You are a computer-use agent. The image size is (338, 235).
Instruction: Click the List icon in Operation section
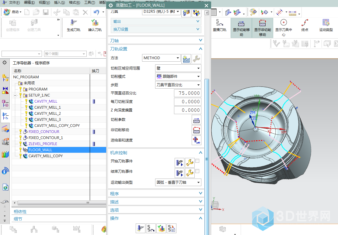[x=172, y=228]
